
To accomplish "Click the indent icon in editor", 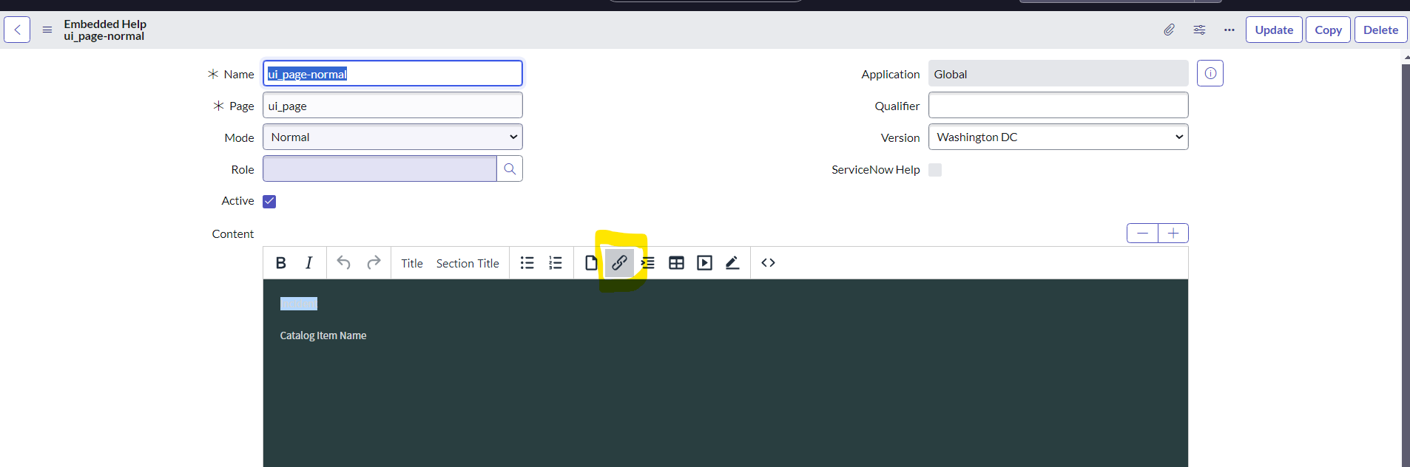I will click(648, 263).
